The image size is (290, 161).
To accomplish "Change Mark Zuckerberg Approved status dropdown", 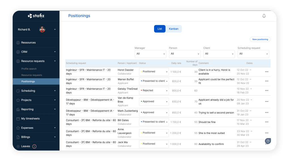I will 154,113.
